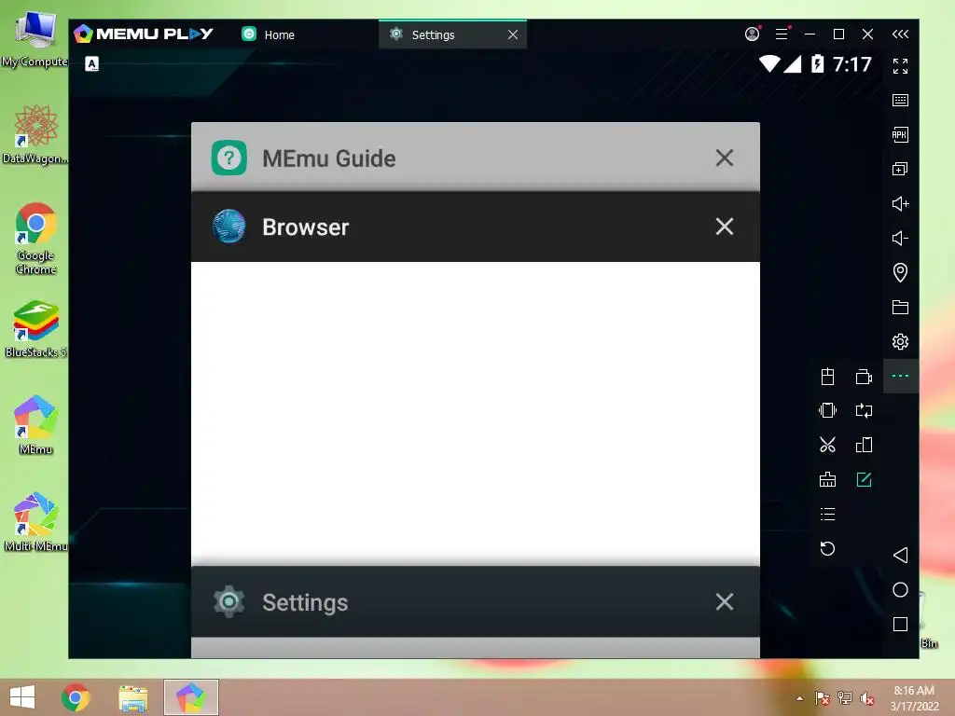Open the taskbar clock showing 8:16 AM
This screenshot has height=716, width=955.
click(914, 698)
